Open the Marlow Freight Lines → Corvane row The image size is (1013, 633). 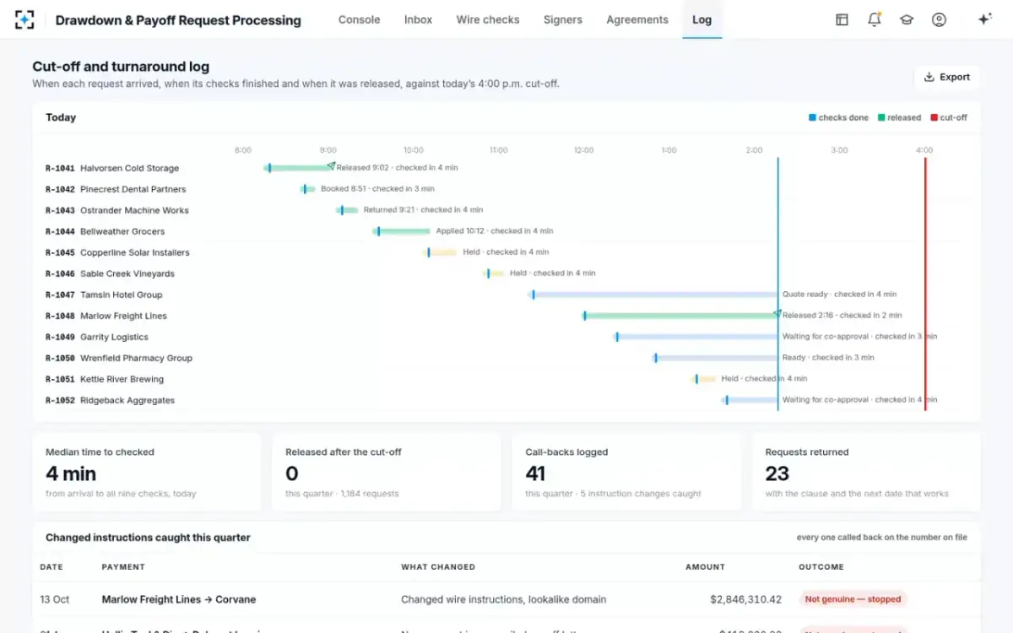click(x=506, y=599)
